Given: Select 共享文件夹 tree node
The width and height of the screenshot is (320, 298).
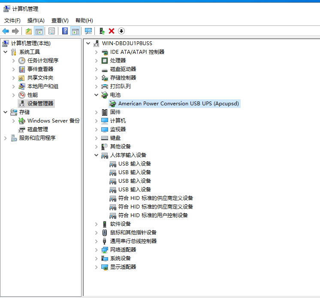Looking at the screenshot, I should (x=40, y=78).
